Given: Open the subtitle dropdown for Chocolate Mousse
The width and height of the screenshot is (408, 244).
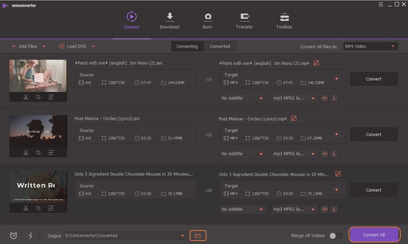Looking at the screenshot, I should (242, 209).
